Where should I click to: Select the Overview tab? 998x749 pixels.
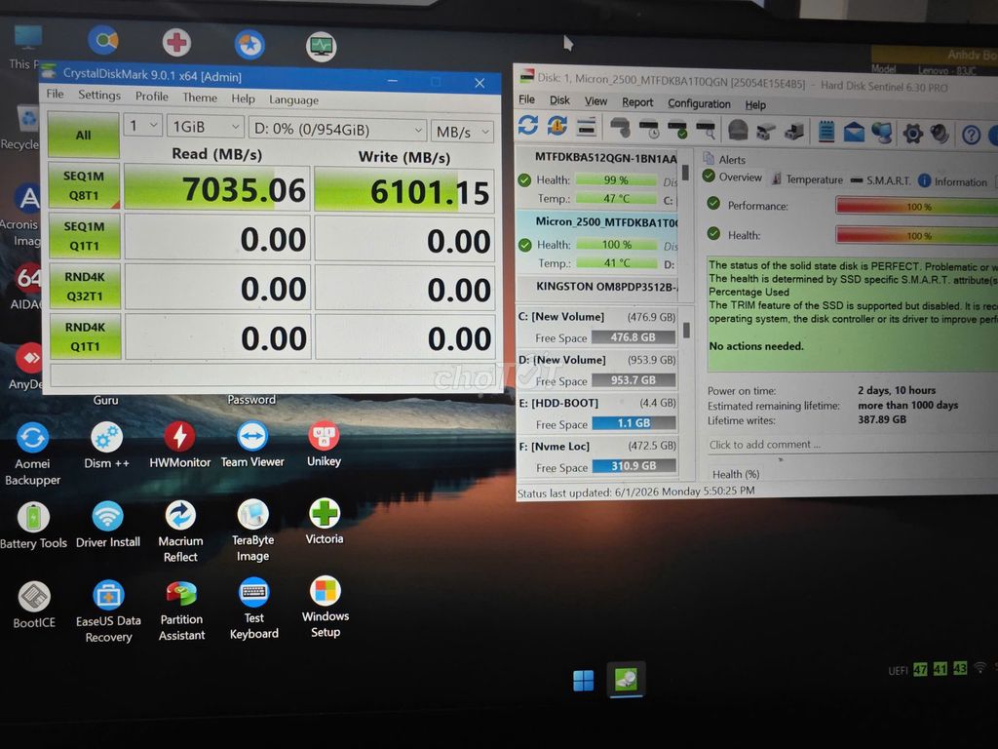click(732, 177)
